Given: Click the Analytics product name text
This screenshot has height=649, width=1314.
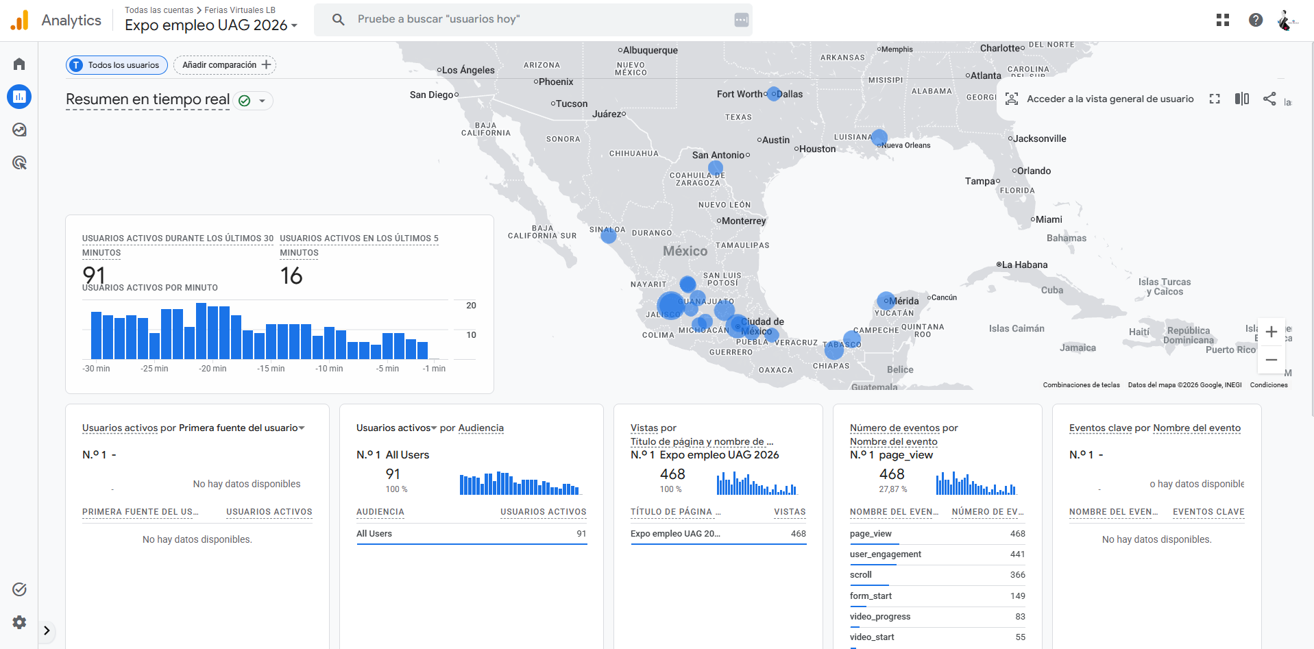Looking at the screenshot, I should click(71, 21).
